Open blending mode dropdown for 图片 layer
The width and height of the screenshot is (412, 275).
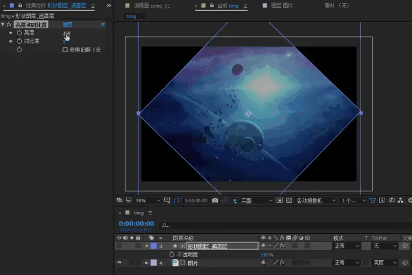[x=346, y=263]
